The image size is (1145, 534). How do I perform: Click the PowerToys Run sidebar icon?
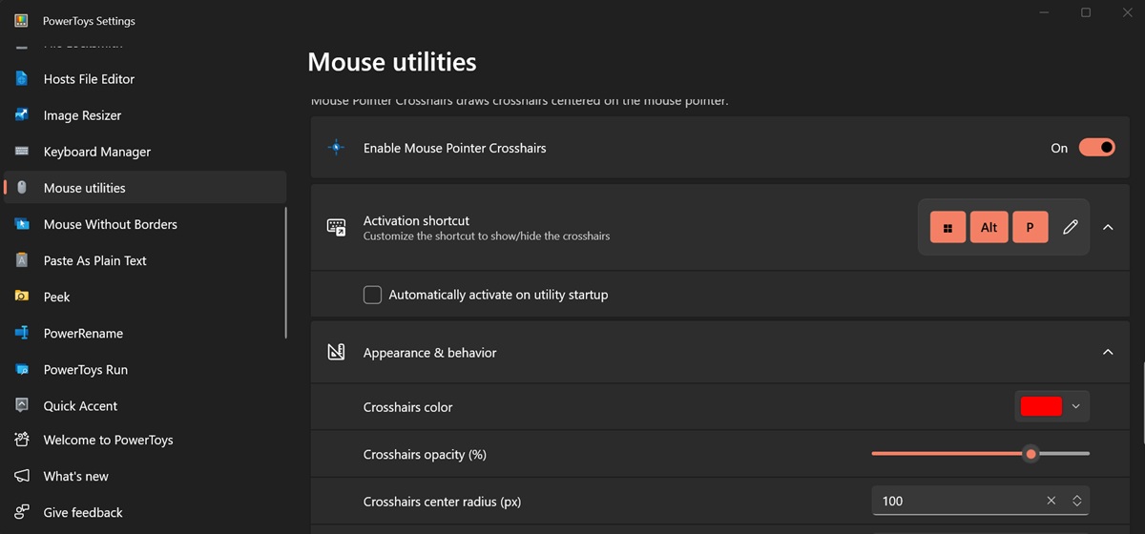[x=22, y=369]
